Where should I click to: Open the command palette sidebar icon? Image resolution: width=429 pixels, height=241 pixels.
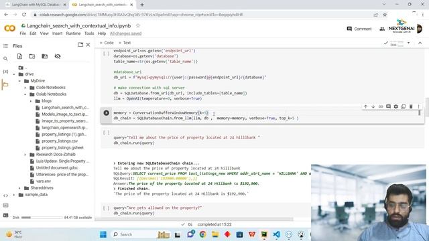coord(5,206)
